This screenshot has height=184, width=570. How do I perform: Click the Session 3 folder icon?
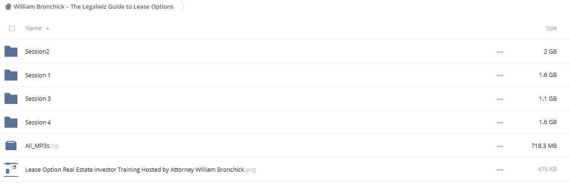click(x=11, y=98)
